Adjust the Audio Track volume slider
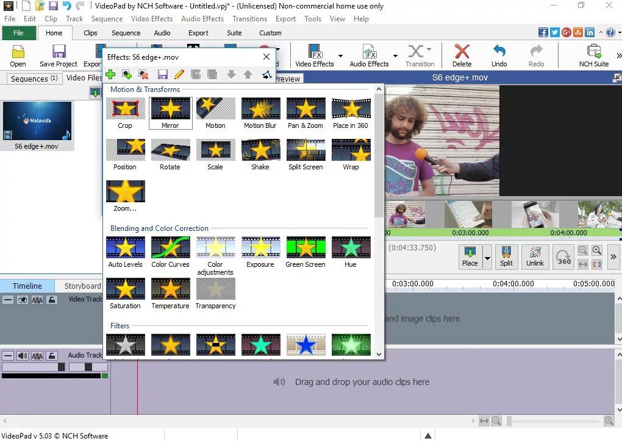 34,367
